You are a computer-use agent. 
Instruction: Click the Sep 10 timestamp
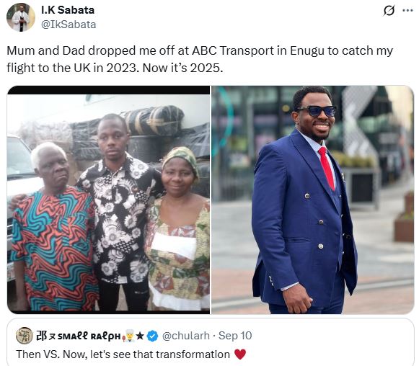[x=235, y=336]
